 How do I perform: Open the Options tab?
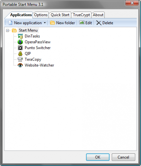(41, 15)
